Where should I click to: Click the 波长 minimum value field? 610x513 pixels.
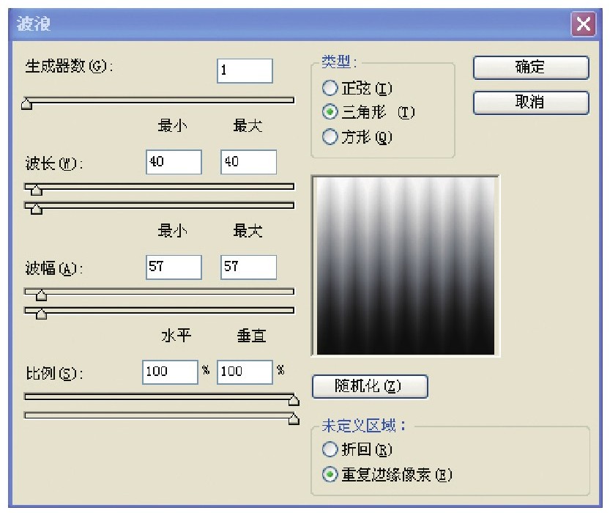[174, 162]
